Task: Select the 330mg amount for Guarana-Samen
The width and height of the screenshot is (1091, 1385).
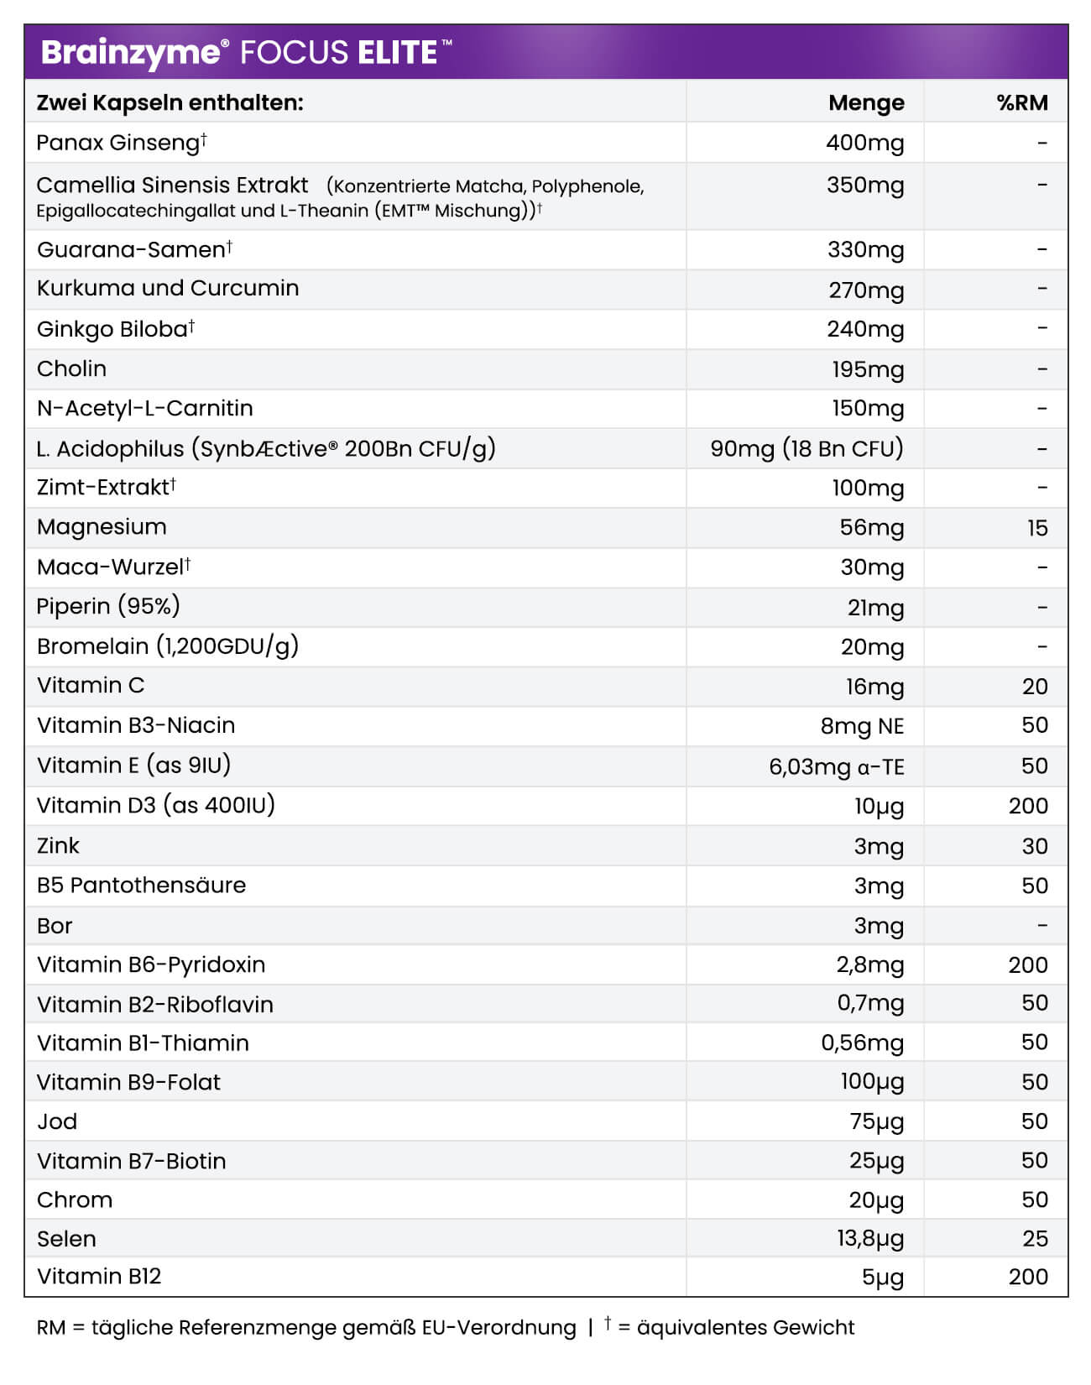Action: [x=866, y=249]
